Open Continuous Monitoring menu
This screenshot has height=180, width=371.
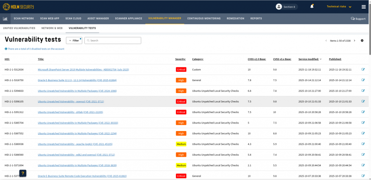pos(204,18)
